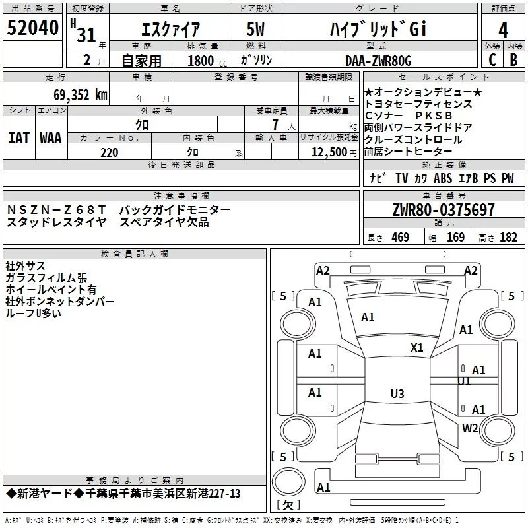Screen dimensions: 528x528
Task: Click the chassis number ZWR80-0375697
Action: tap(443, 211)
